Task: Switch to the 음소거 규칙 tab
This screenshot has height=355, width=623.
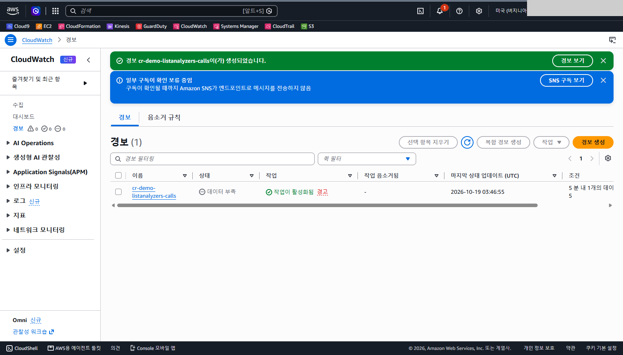Action: (x=164, y=117)
